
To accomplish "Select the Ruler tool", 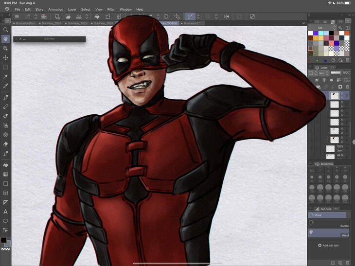I will (5, 202).
